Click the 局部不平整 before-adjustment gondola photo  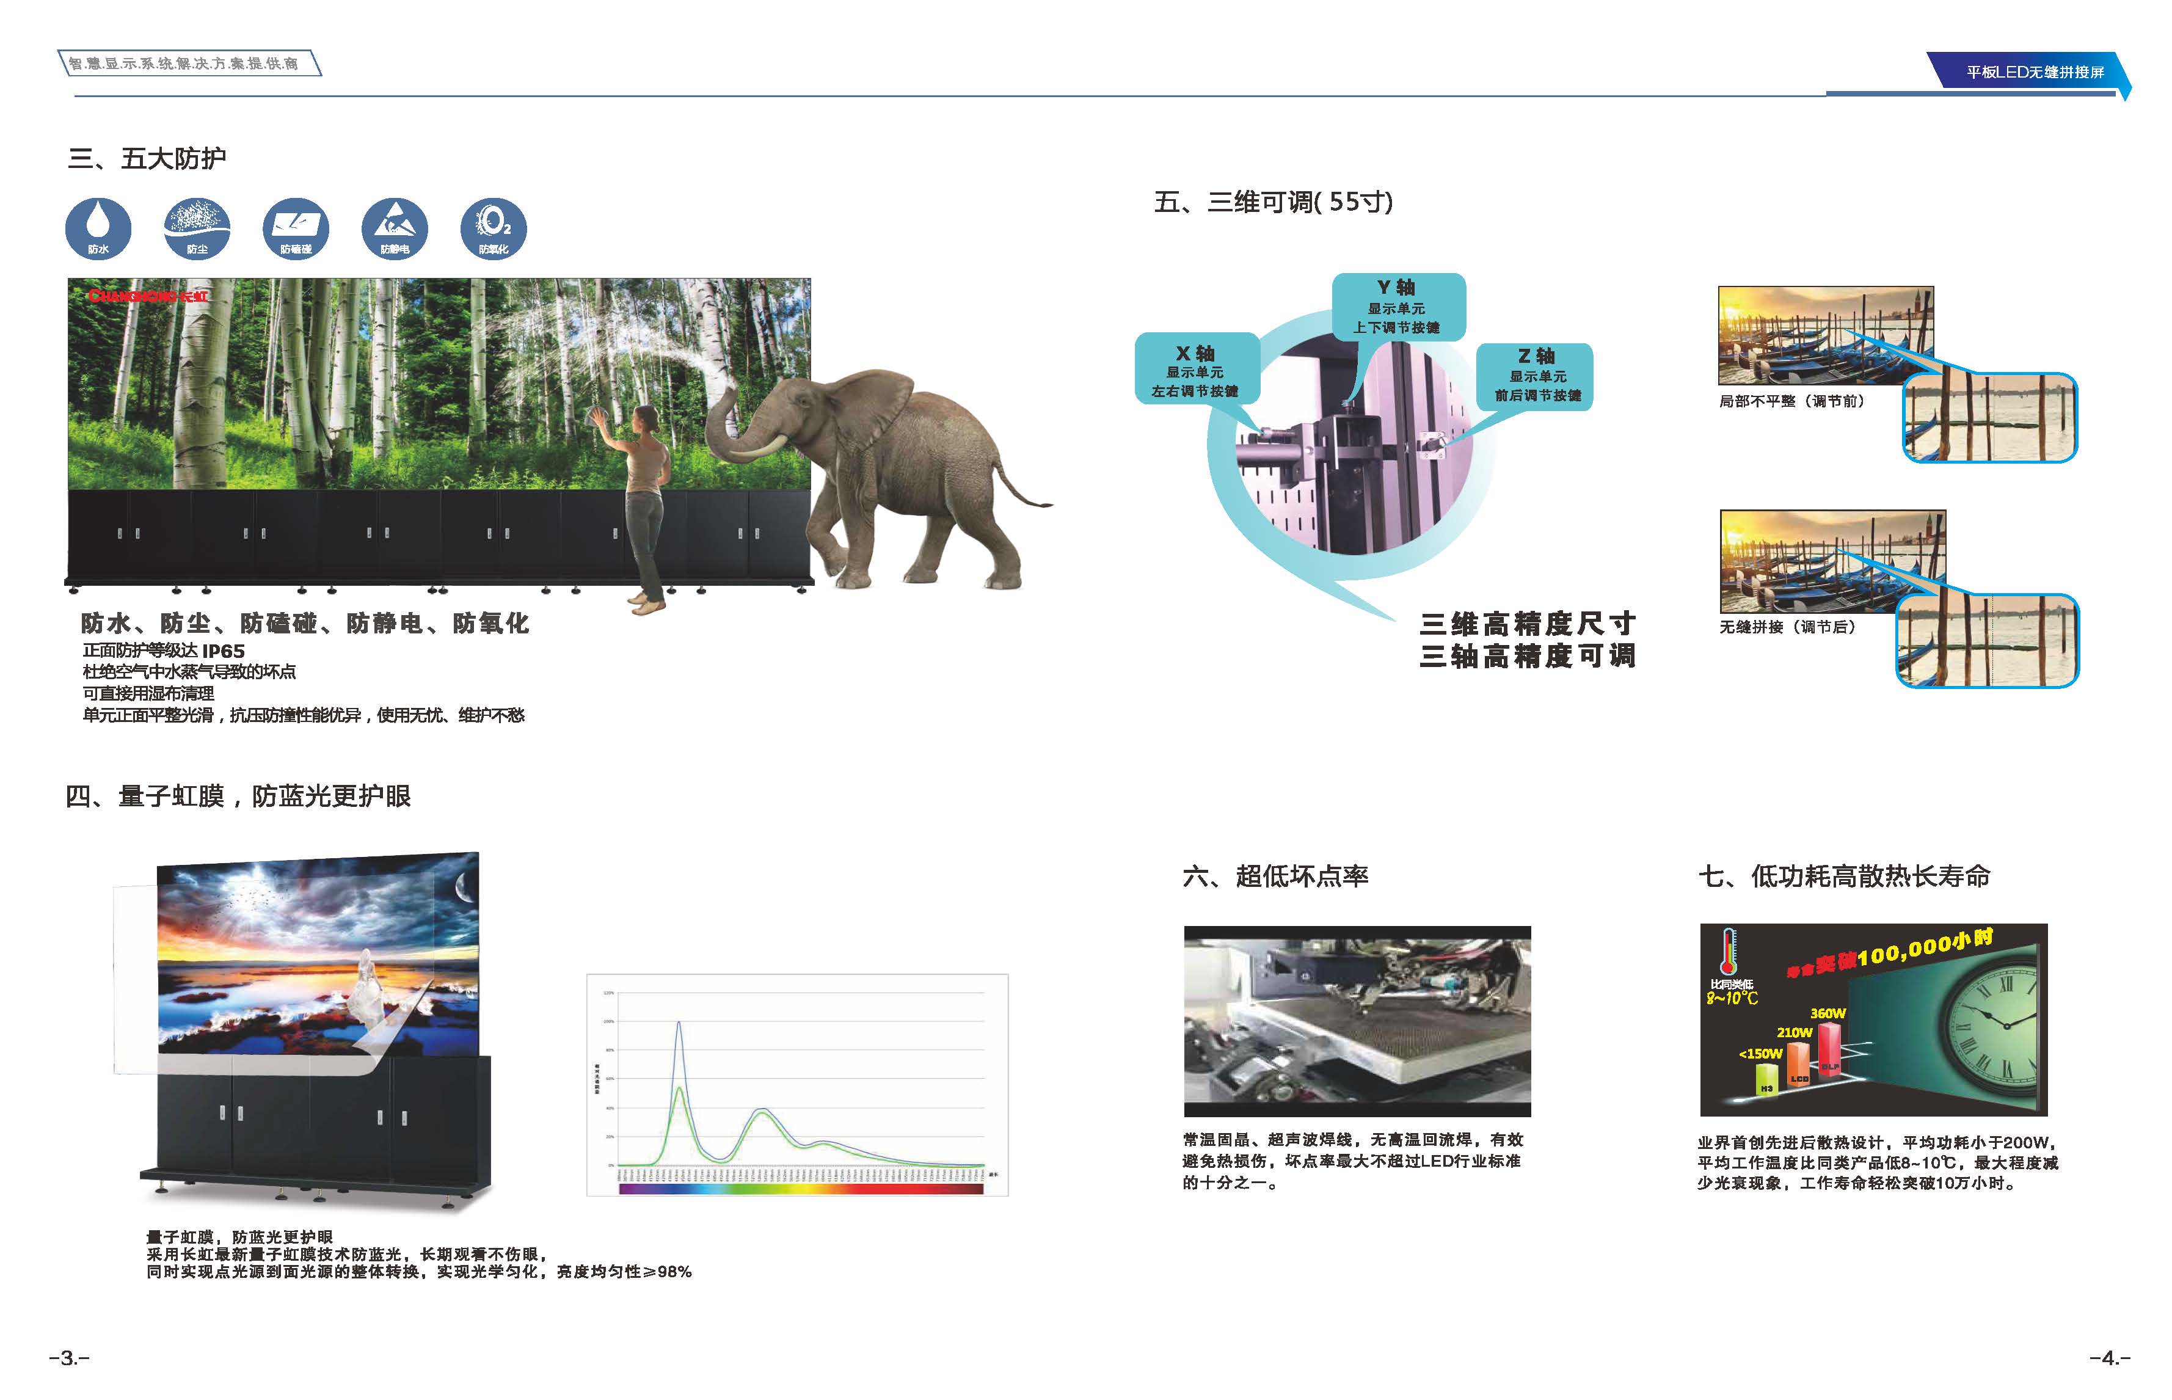[x=1826, y=335]
